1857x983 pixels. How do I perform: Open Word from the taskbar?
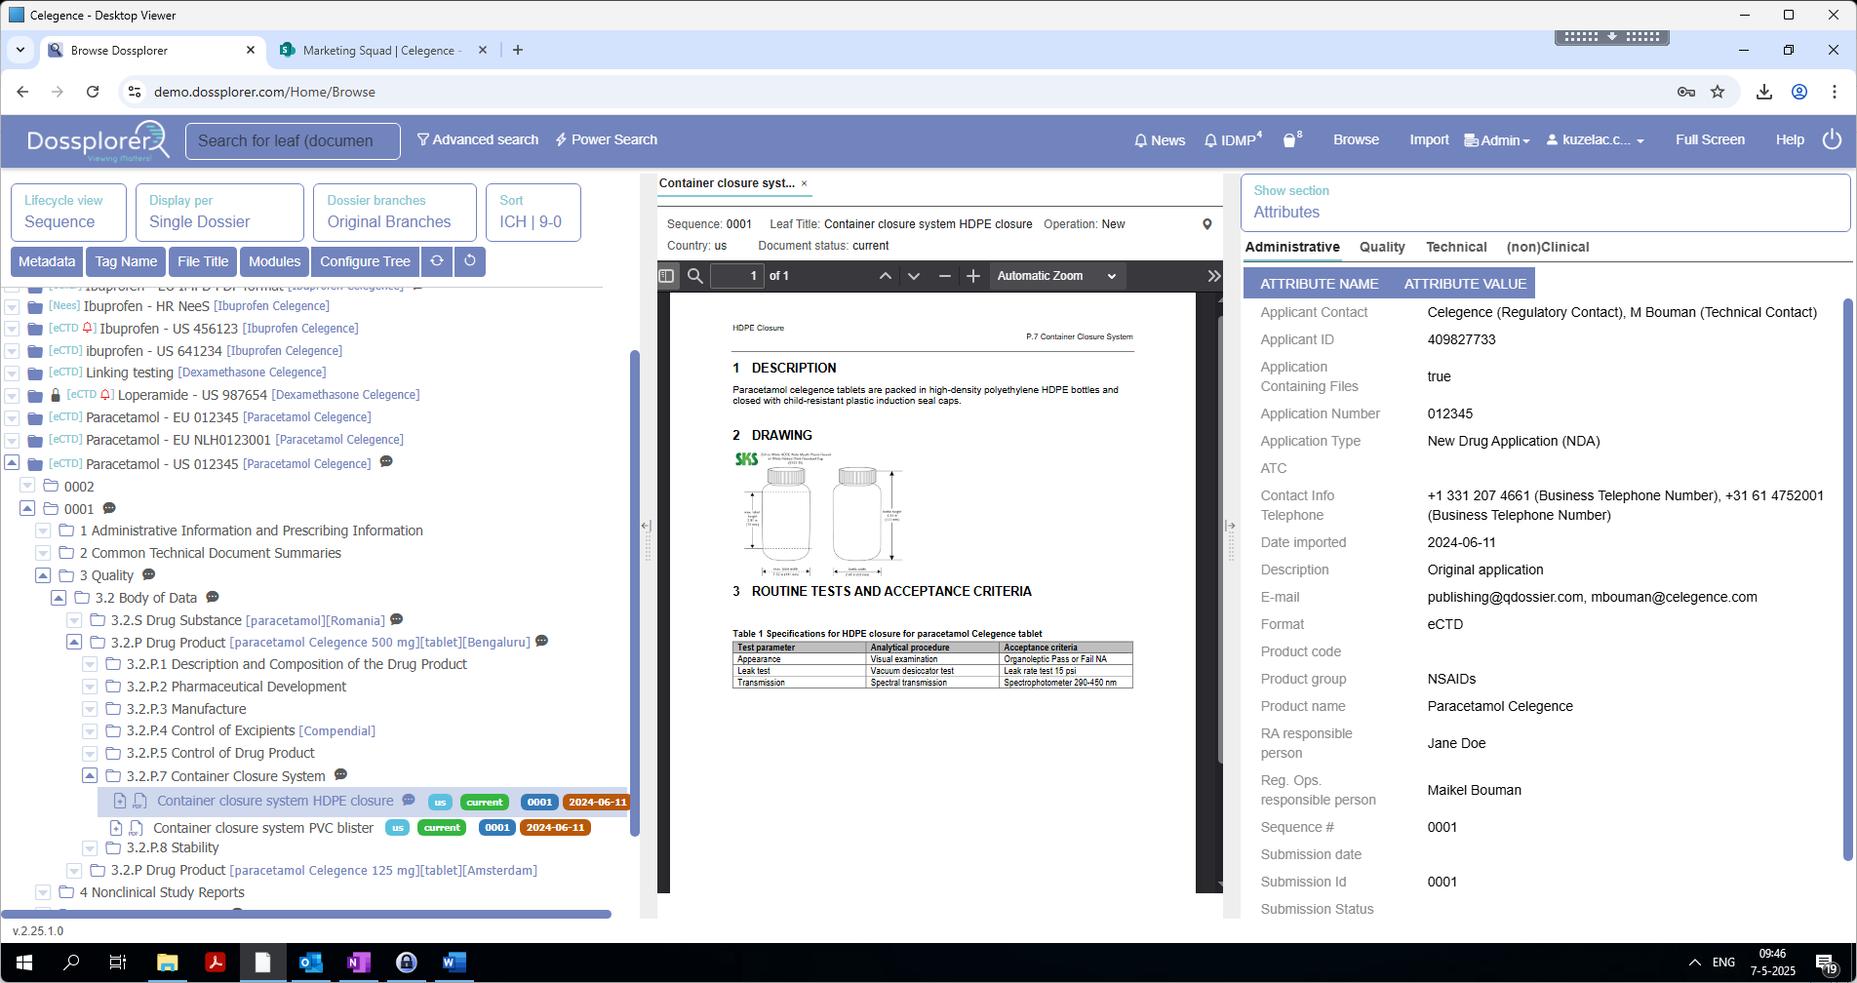pos(454,963)
